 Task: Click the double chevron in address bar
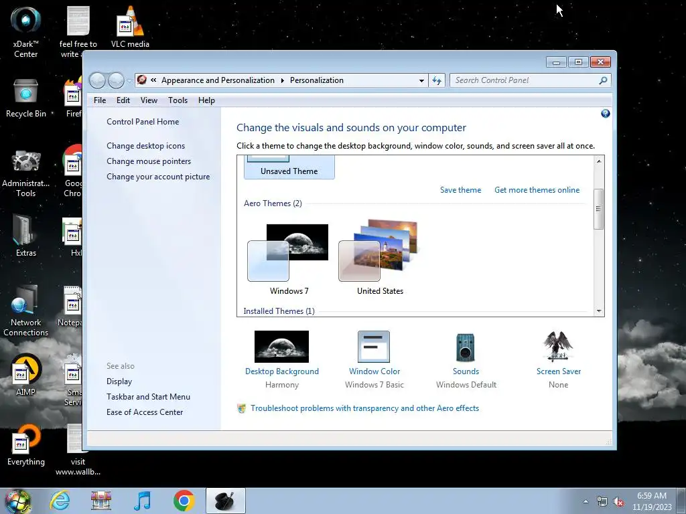point(153,80)
